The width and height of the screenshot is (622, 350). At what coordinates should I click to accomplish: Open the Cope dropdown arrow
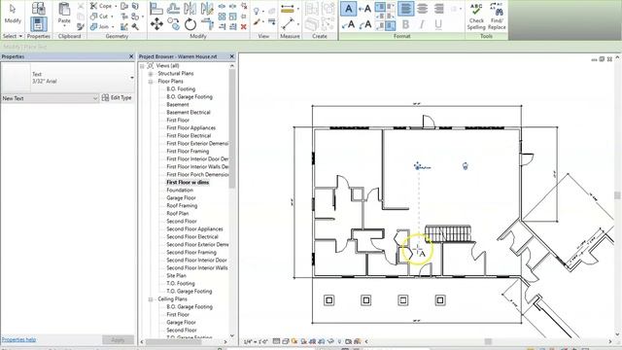coord(116,7)
